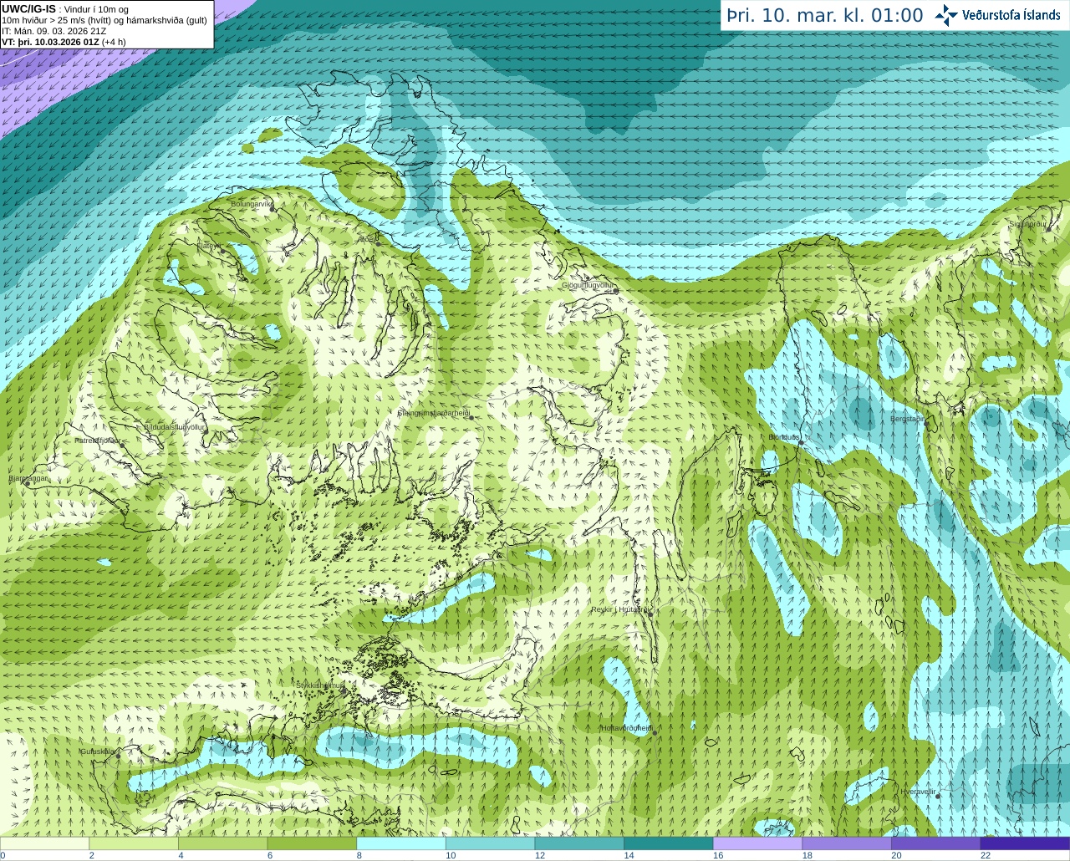Viewport: 1070px width, 861px height.
Task: Select the Gjögurflugvöllur station dot
Action: click(x=615, y=291)
